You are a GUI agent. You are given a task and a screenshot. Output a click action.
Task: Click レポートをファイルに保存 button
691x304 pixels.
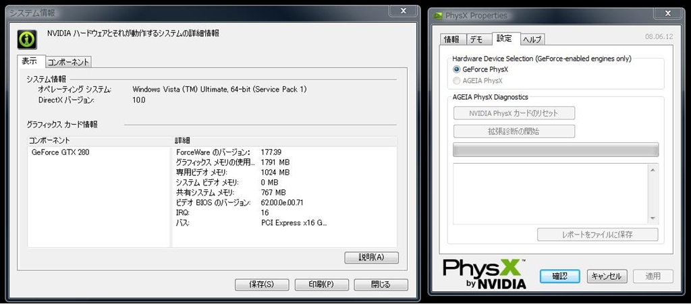pos(598,234)
